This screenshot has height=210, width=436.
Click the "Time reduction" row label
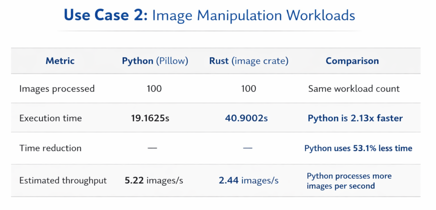[x=50, y=148]
